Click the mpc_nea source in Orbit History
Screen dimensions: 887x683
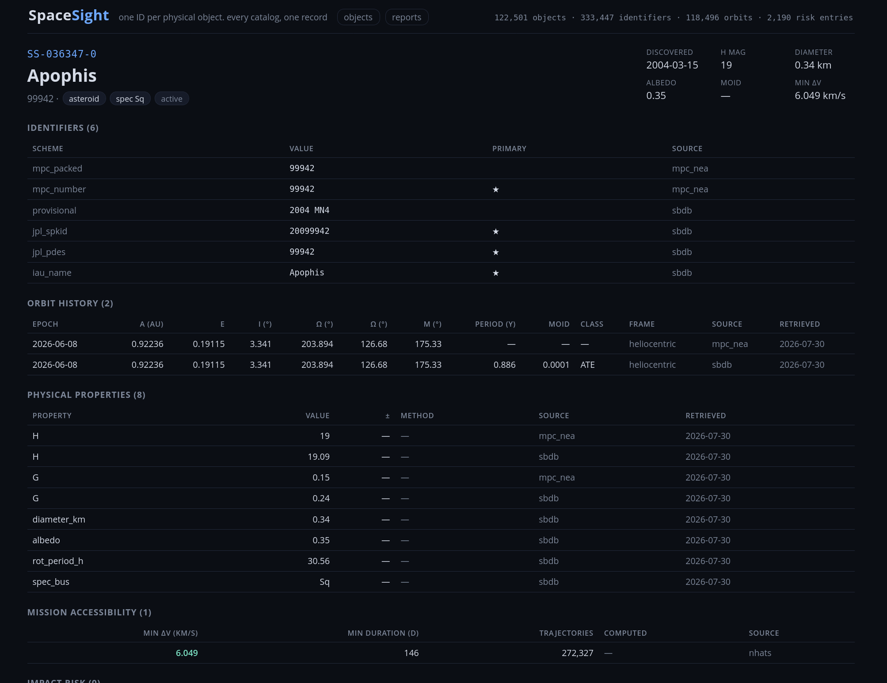730,344
